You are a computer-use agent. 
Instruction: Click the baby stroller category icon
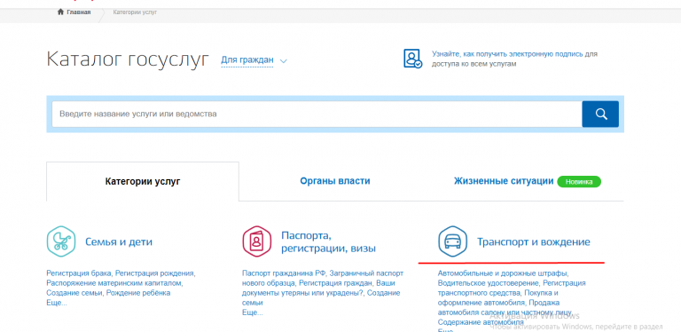click(x=61, y=241)
